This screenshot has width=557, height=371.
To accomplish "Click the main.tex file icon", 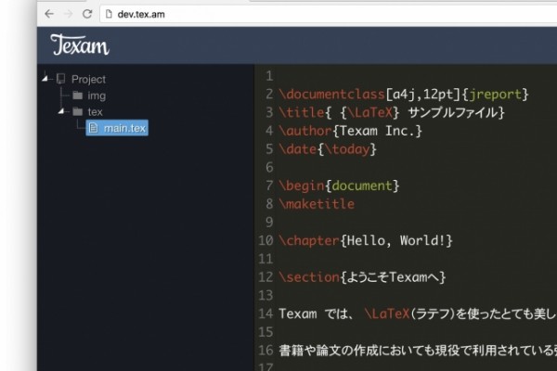I will click(x=94, y=128).
